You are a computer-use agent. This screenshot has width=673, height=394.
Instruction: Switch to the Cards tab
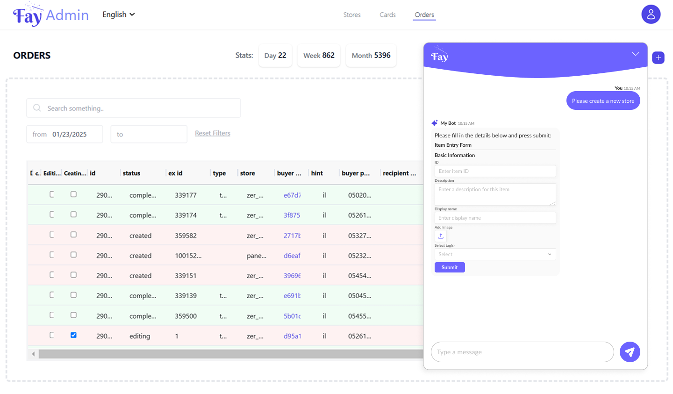pos(387,15)
